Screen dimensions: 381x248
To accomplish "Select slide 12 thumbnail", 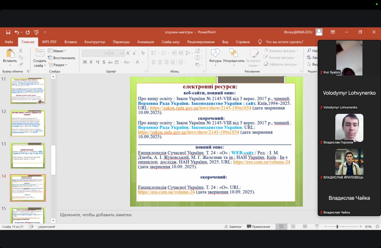I will pyautogui.click(x=28, y=123).
